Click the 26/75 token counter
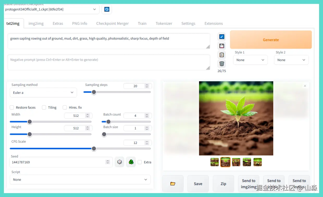This screenshot has width=323, height=197. point(222,71)
